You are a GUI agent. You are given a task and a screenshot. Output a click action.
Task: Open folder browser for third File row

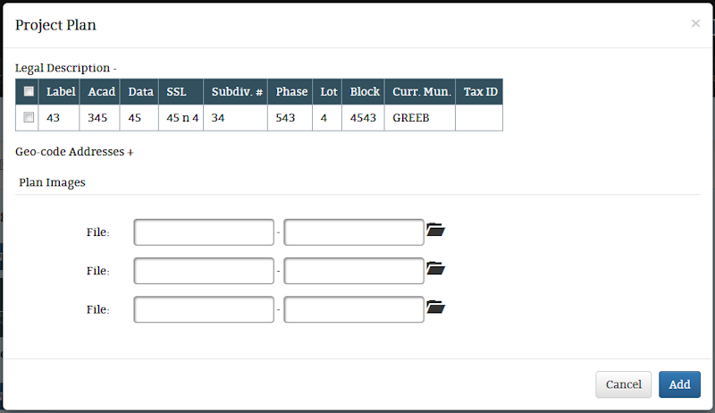(435, 307)
